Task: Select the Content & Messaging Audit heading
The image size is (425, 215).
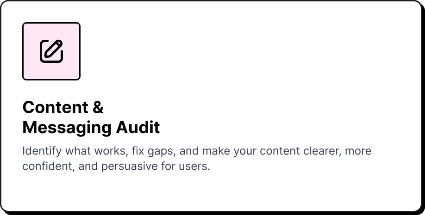Action: [x=91, y=117]
